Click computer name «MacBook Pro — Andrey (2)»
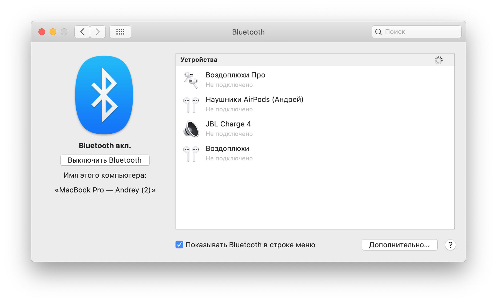Screen dimensions: 497x303 (x=105, y=190)
